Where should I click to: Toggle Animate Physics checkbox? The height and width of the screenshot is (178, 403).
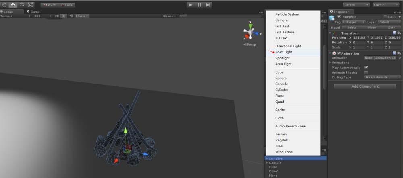(366, 72)
